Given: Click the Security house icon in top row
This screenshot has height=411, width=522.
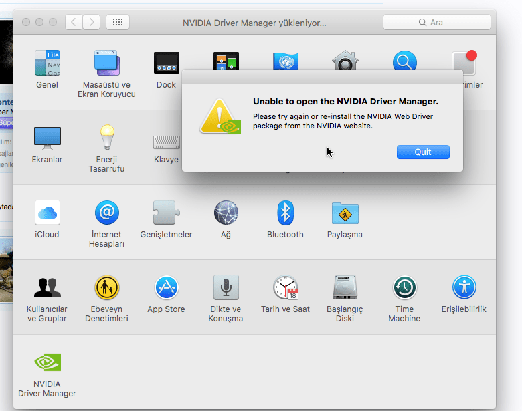Looking at the screenshot, I should [345, 60].
